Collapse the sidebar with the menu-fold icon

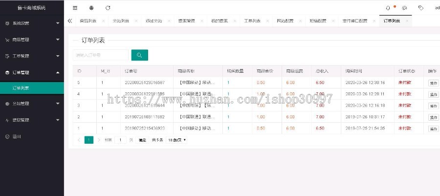click(75, 8)
